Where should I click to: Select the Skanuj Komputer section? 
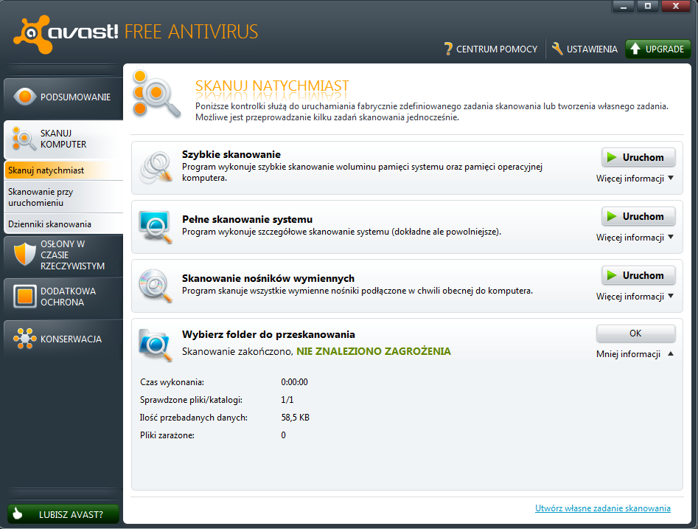tap(63, 139)
